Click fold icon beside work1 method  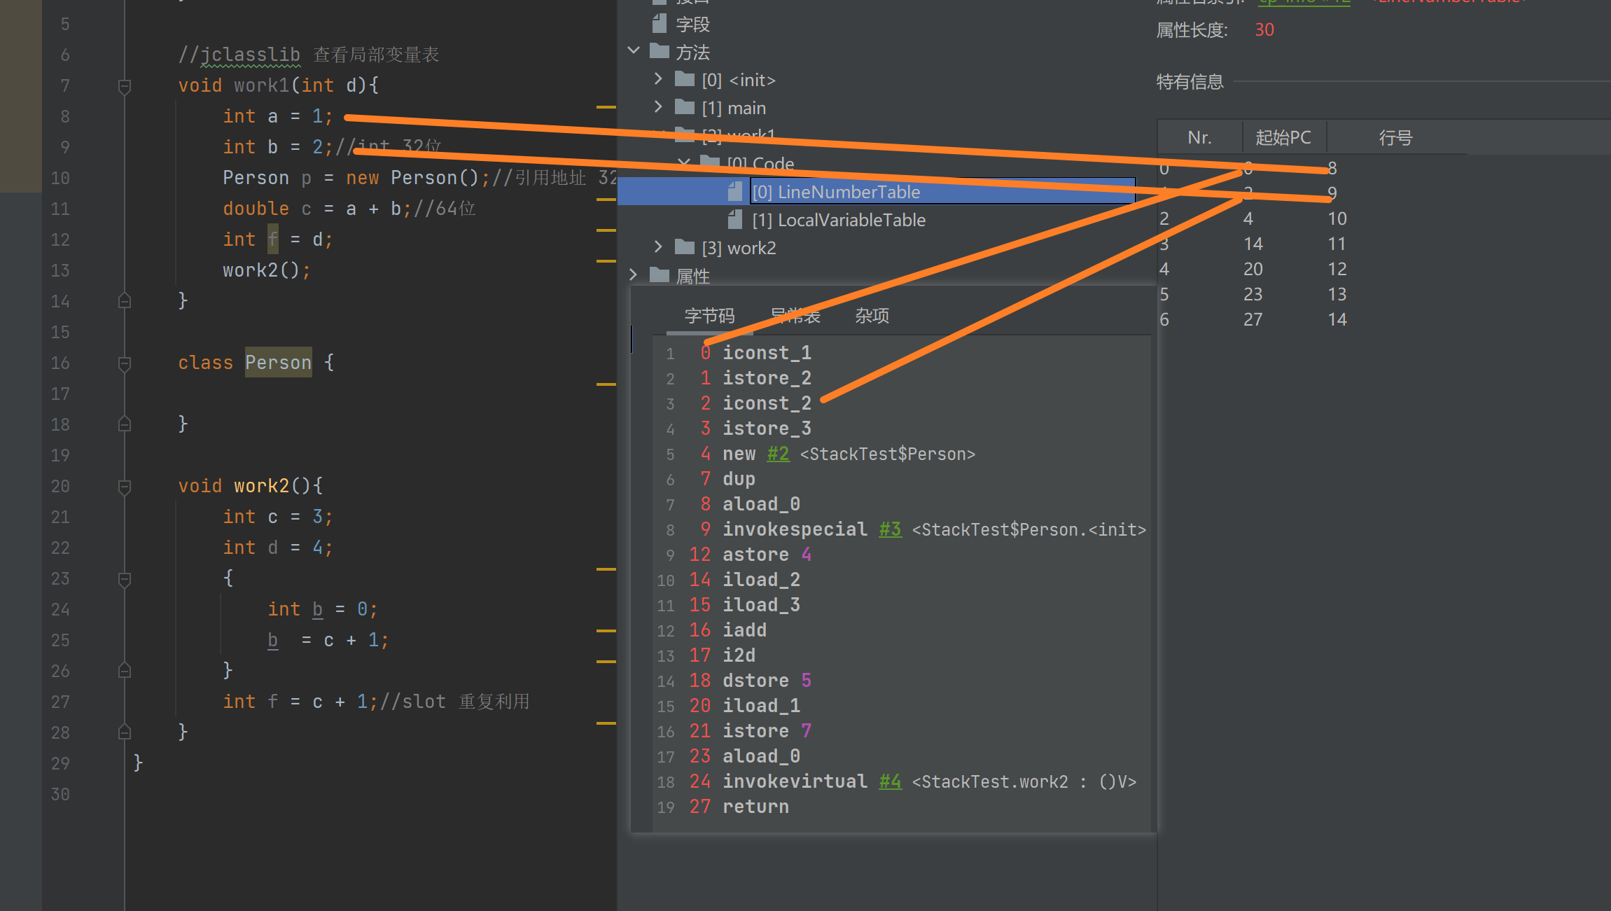point(125,86)
